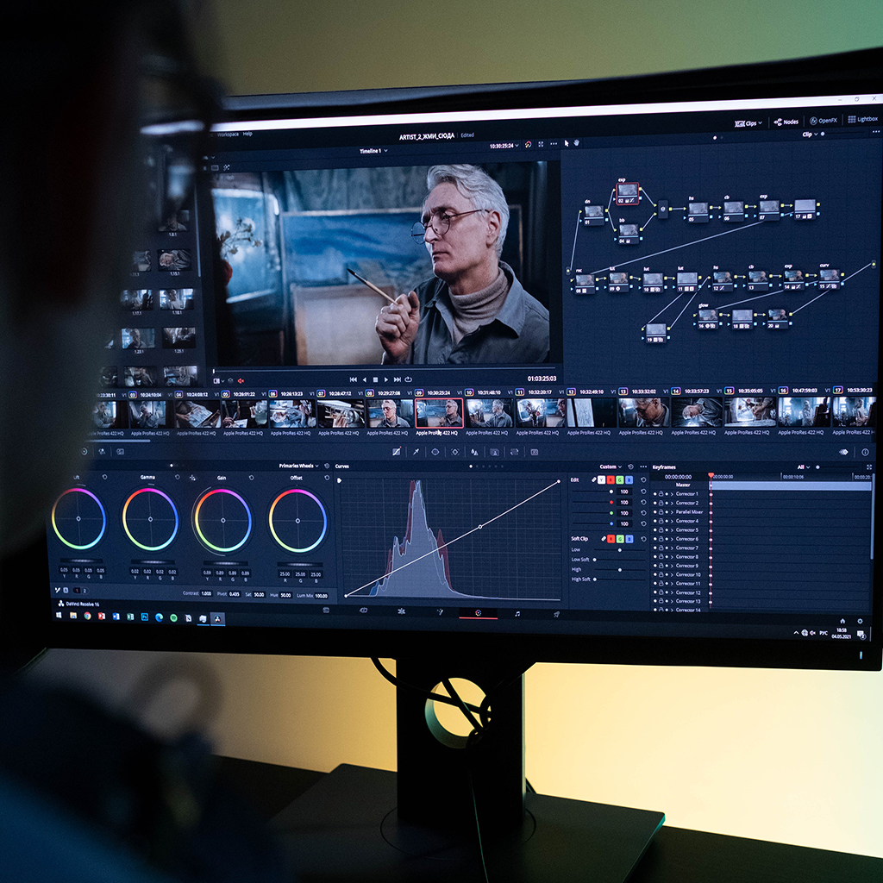The image size is (883, 883).
Task: Click the Contrast value field
Action: (206, 593)
